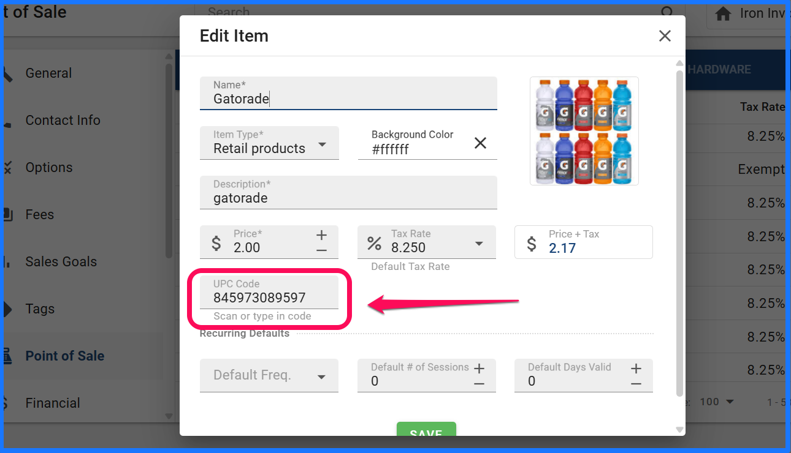The width and height of the screenshot is (791, 453).
Task: Save the item changes
Action: tap(426, 429)
